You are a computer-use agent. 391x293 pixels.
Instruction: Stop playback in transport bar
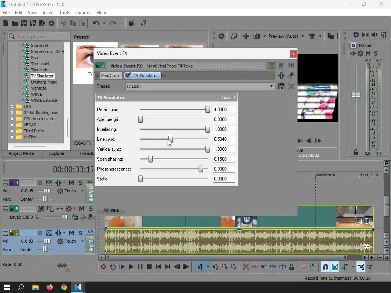(149, 267)
